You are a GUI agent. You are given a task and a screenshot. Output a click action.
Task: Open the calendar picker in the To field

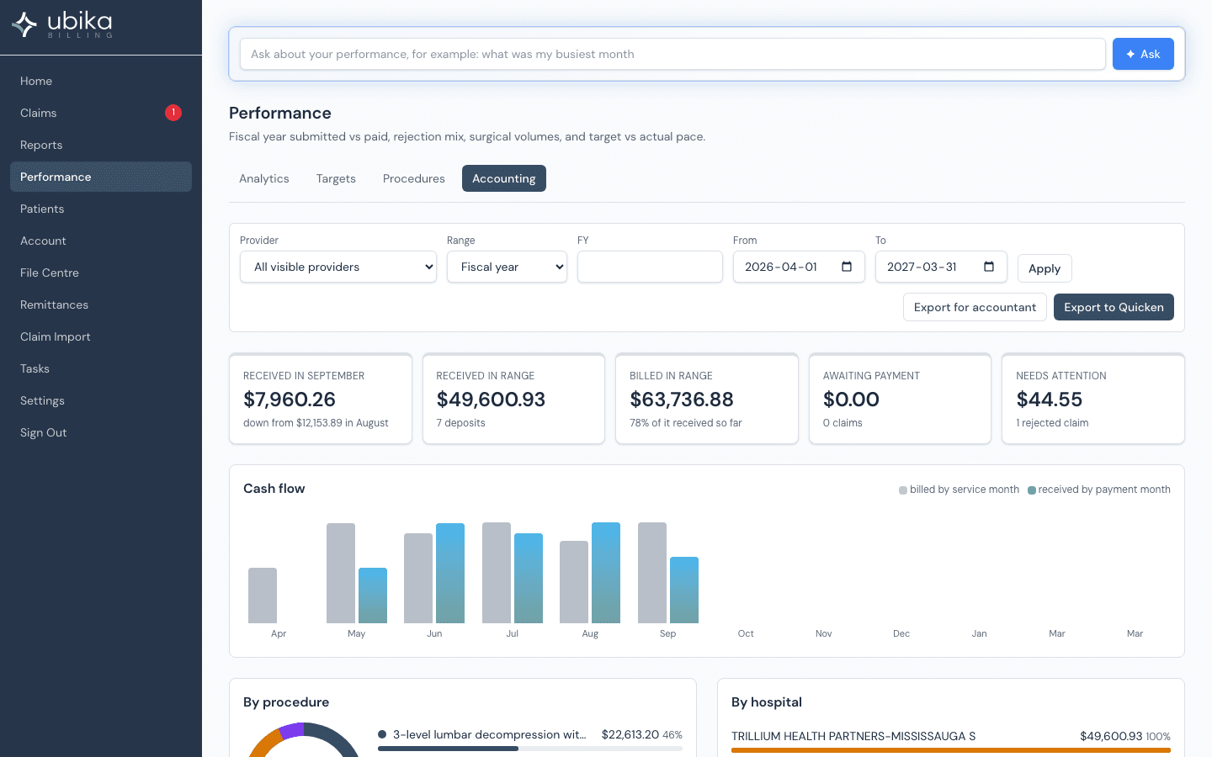point(989,267)
